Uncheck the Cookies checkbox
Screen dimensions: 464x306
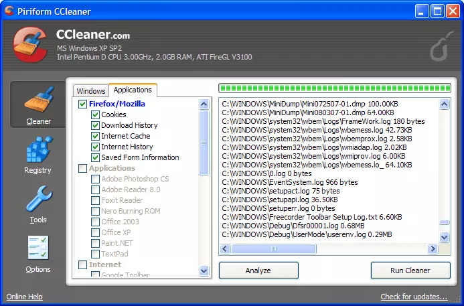coord(96,114)
